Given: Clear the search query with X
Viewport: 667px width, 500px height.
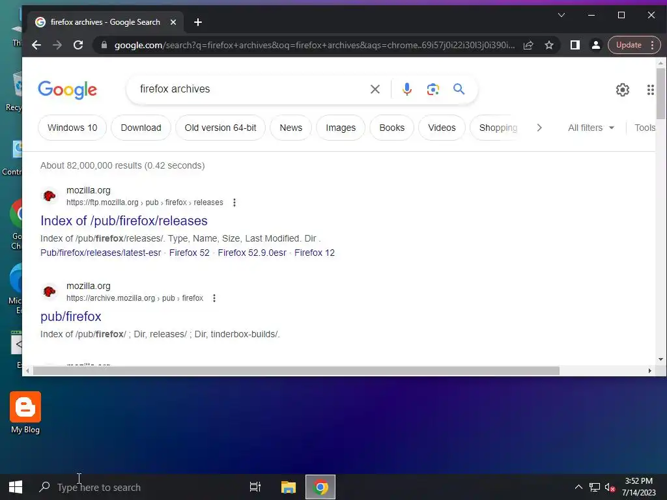Looking at the screenshot, I should [375, 89].
